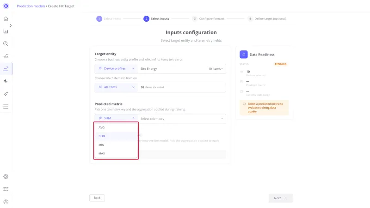This screenshot has width=370, height=208.
Task: Open the All items dropdown
Action: (x=116, y=87)
